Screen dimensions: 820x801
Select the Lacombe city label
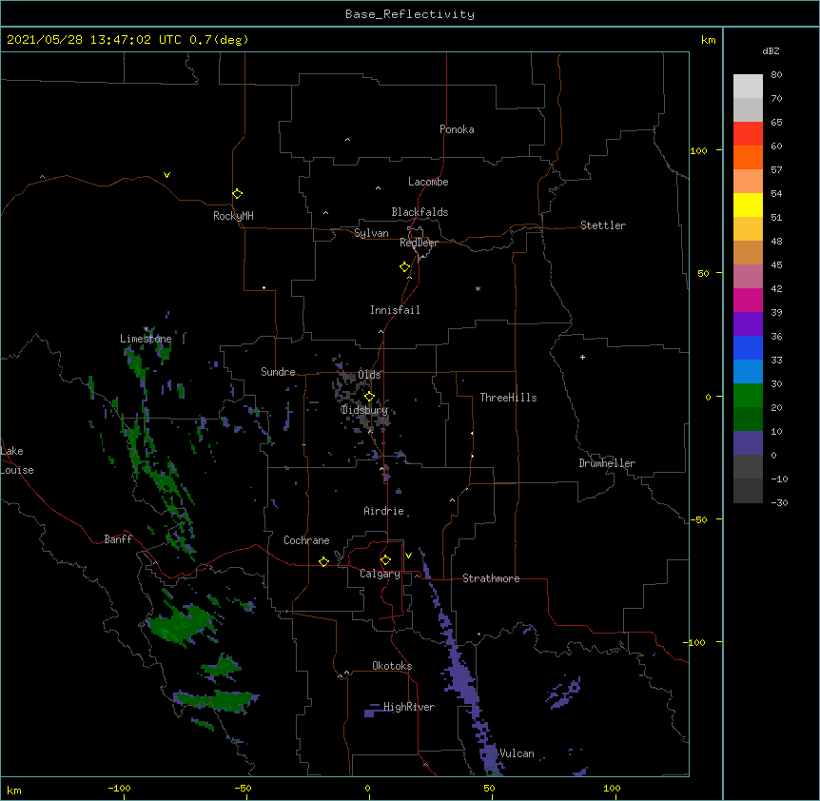click(428, 182)
